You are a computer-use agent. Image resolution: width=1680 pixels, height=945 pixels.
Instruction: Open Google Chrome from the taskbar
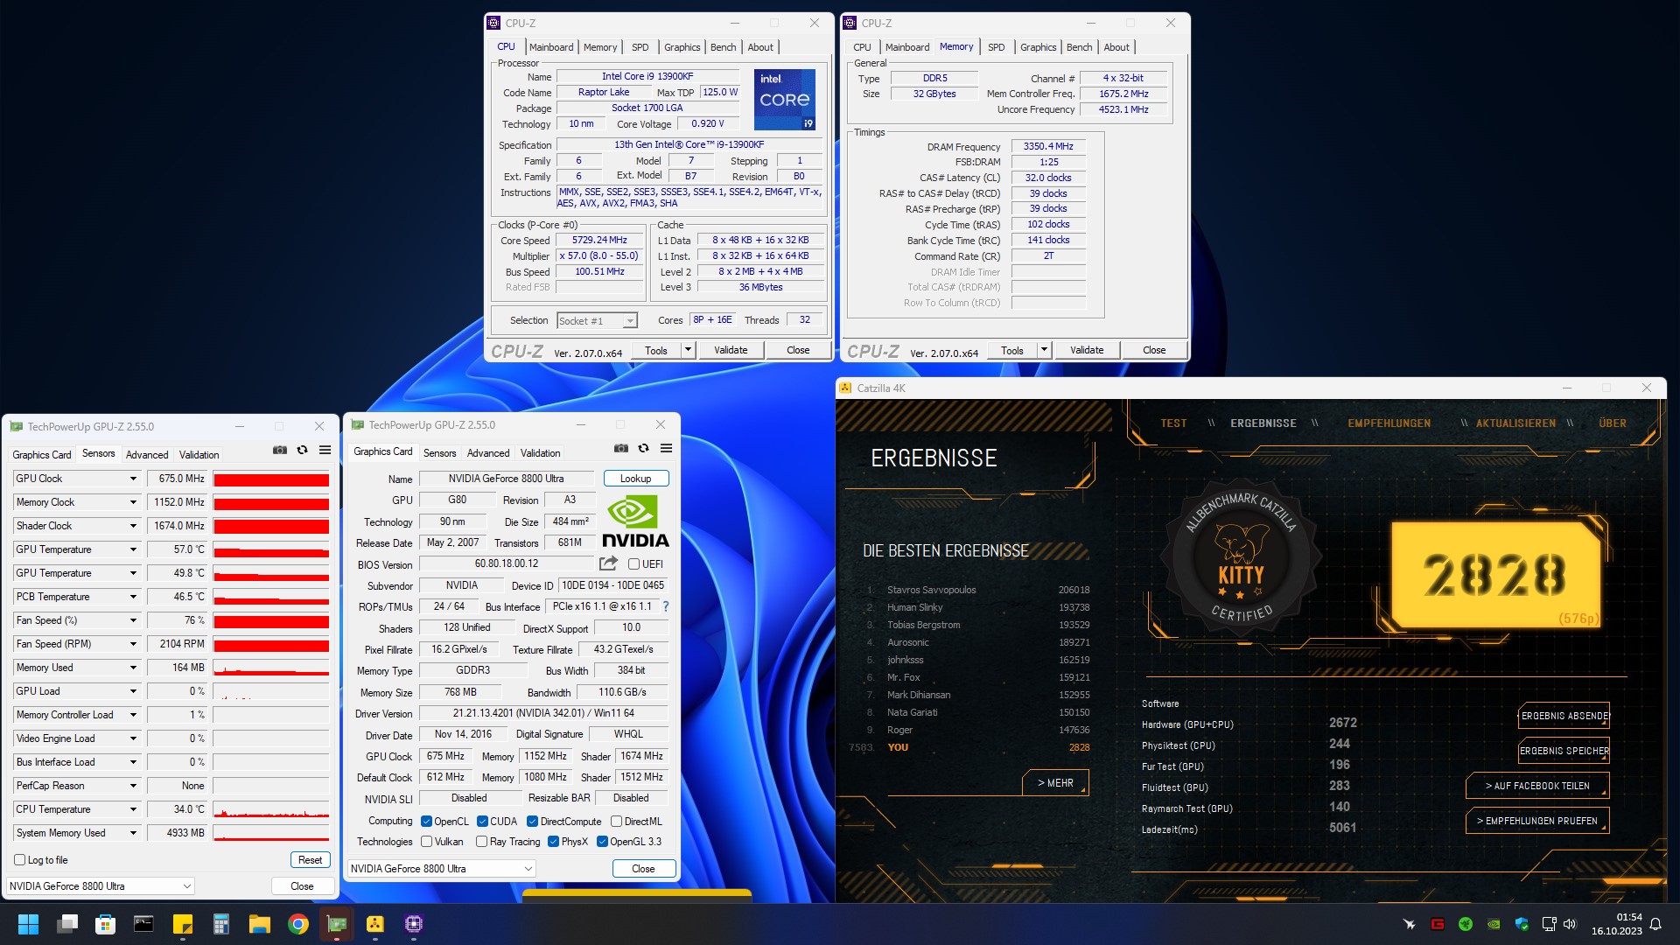tap(298, 924)
